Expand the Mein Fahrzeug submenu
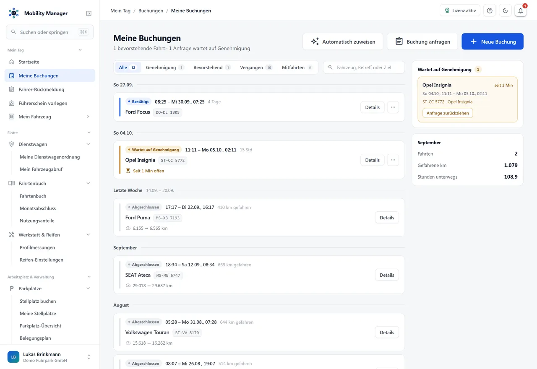The height and width of the screenshot is (369, 537). (88, 117)
